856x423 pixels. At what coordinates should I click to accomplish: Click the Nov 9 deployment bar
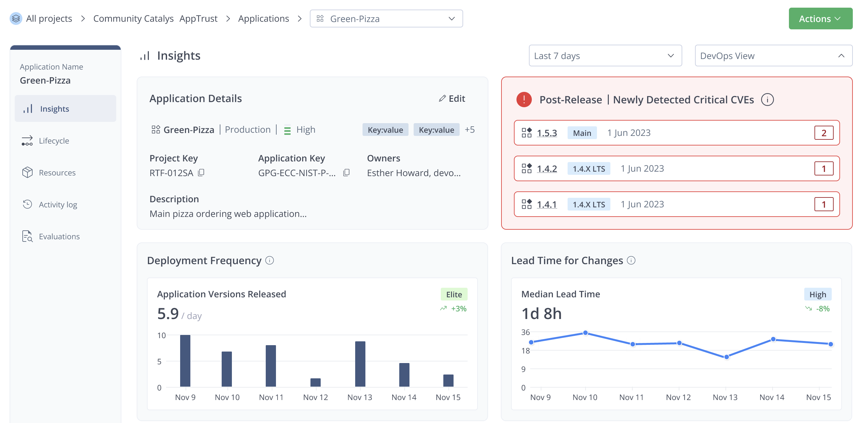point(185,360)
